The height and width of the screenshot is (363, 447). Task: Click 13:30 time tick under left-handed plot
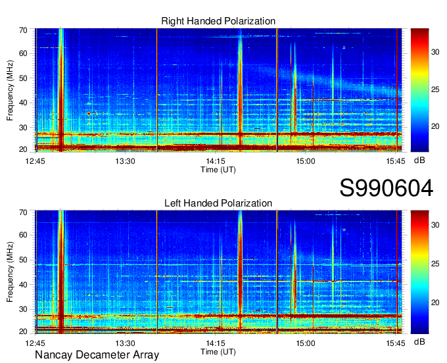coord(125,343)
